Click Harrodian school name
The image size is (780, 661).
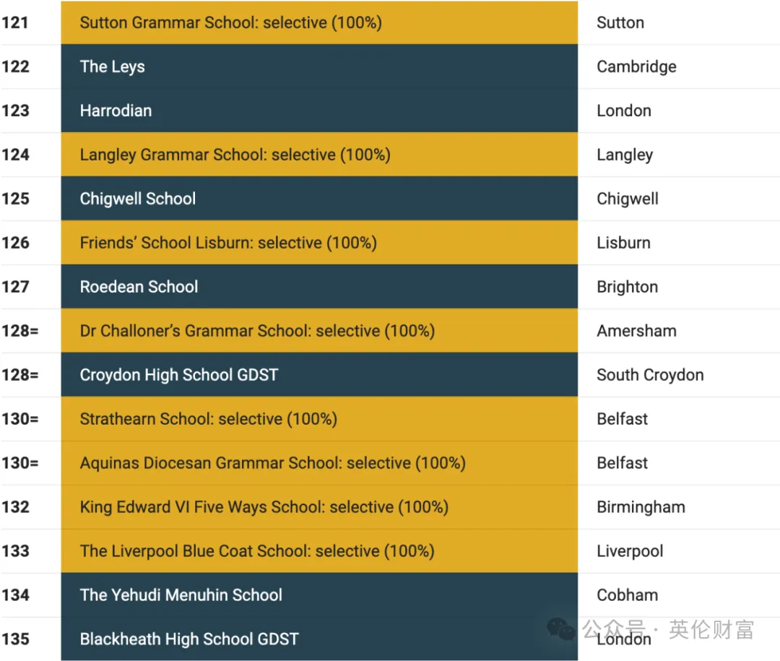coord(116,111)
